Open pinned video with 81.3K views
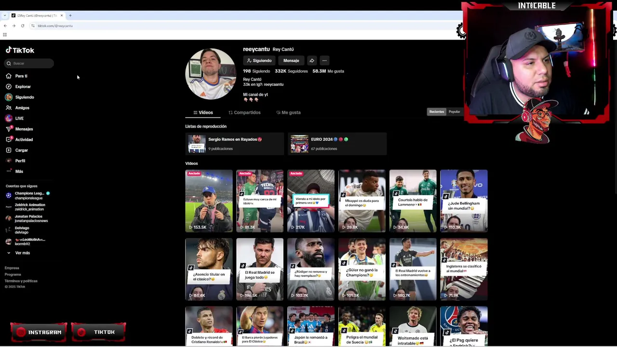Screen dimensions: 617x347 pyautogui.click(x=260, y=200)
